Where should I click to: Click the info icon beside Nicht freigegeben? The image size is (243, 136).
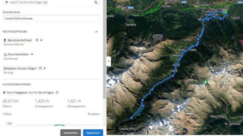tap(57, 92)
